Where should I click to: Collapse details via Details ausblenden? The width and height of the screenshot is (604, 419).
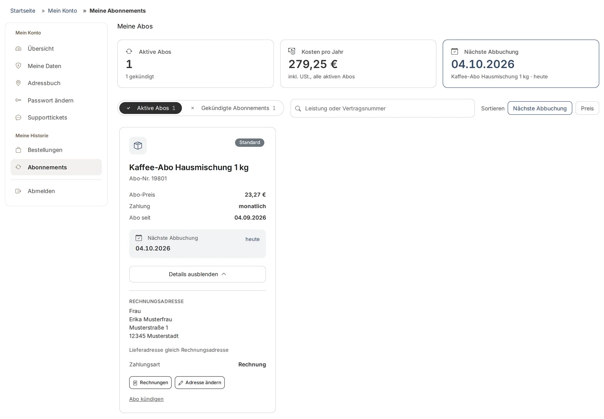coord(197,274)
